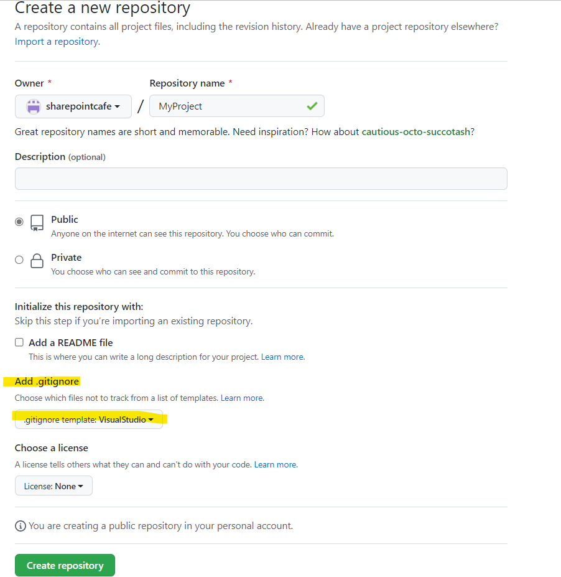Click the Private repository lock icon
This screenshot has width=561, height=577.
[37, 261]
